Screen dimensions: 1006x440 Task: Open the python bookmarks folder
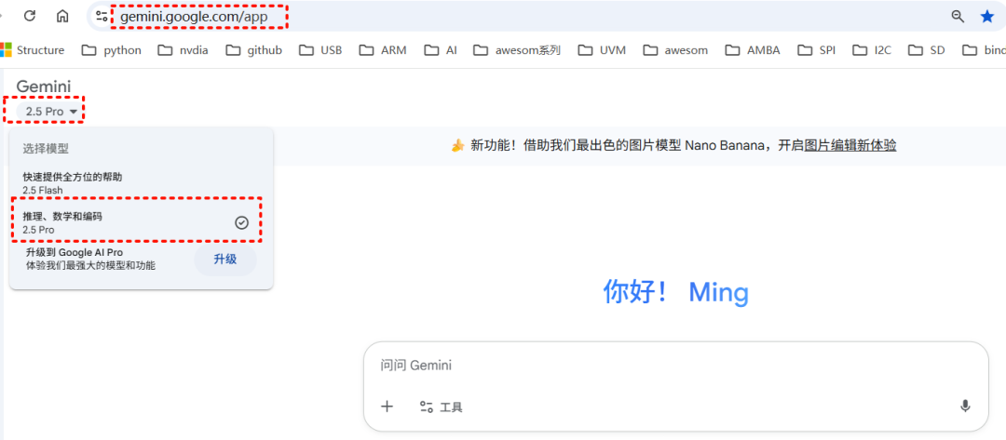112,50
